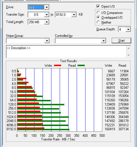Click the selected [-c-] drive field
137x147 pixels.
point(36,7)
